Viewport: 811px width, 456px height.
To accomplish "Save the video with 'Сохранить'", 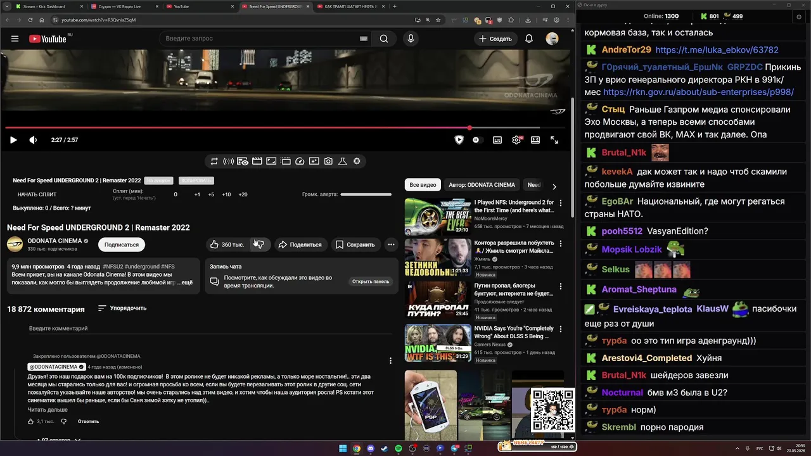I will click(355, 244).
